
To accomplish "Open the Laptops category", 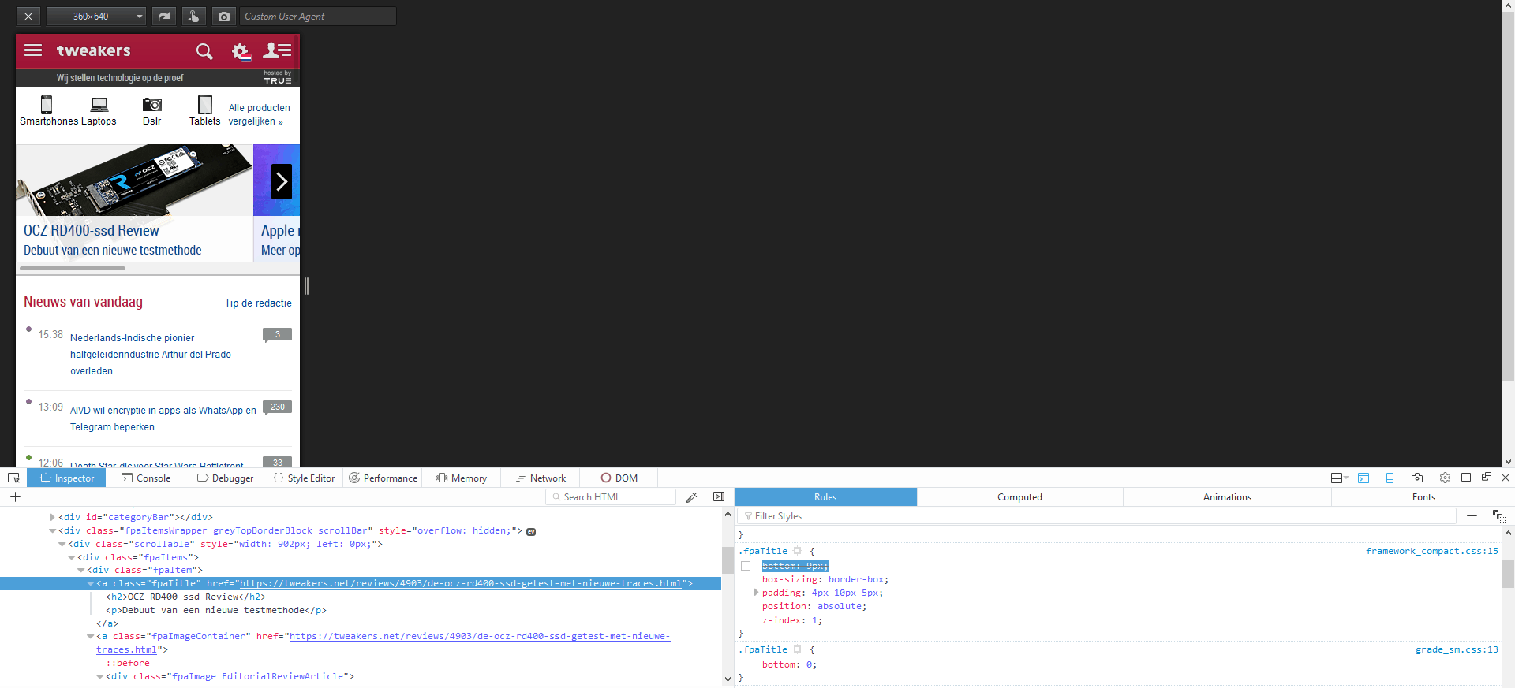I will 99,111.
